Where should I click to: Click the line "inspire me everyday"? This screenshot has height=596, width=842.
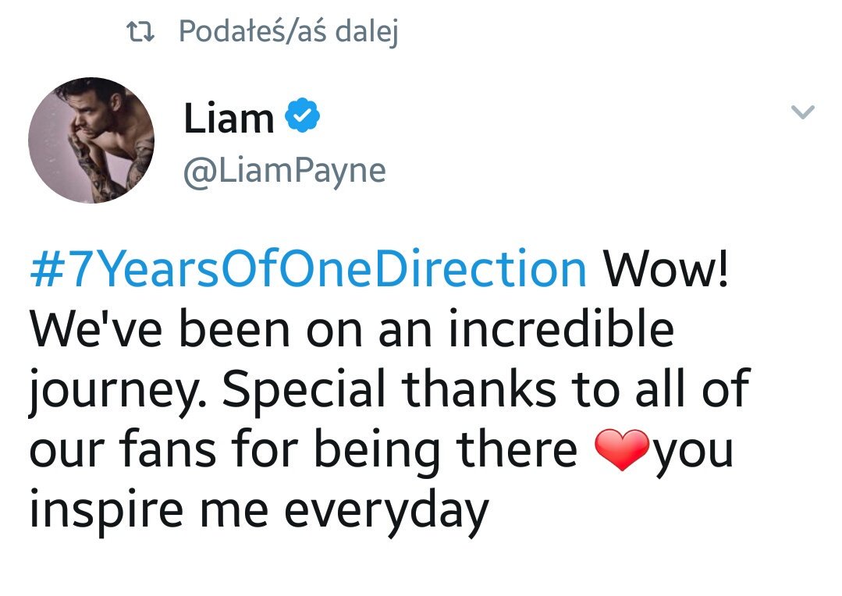[x=259, y=511]
